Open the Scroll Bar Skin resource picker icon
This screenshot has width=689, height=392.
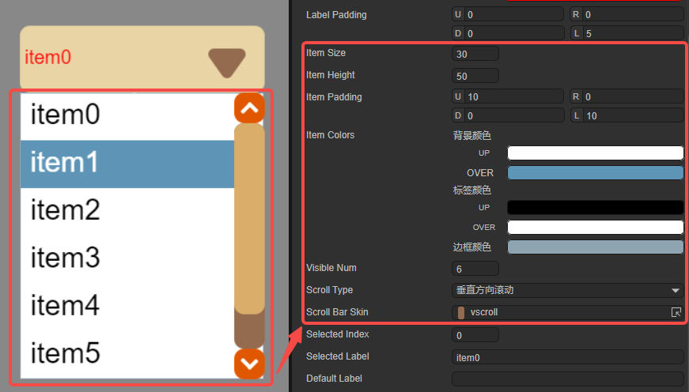tap(676, 312)
